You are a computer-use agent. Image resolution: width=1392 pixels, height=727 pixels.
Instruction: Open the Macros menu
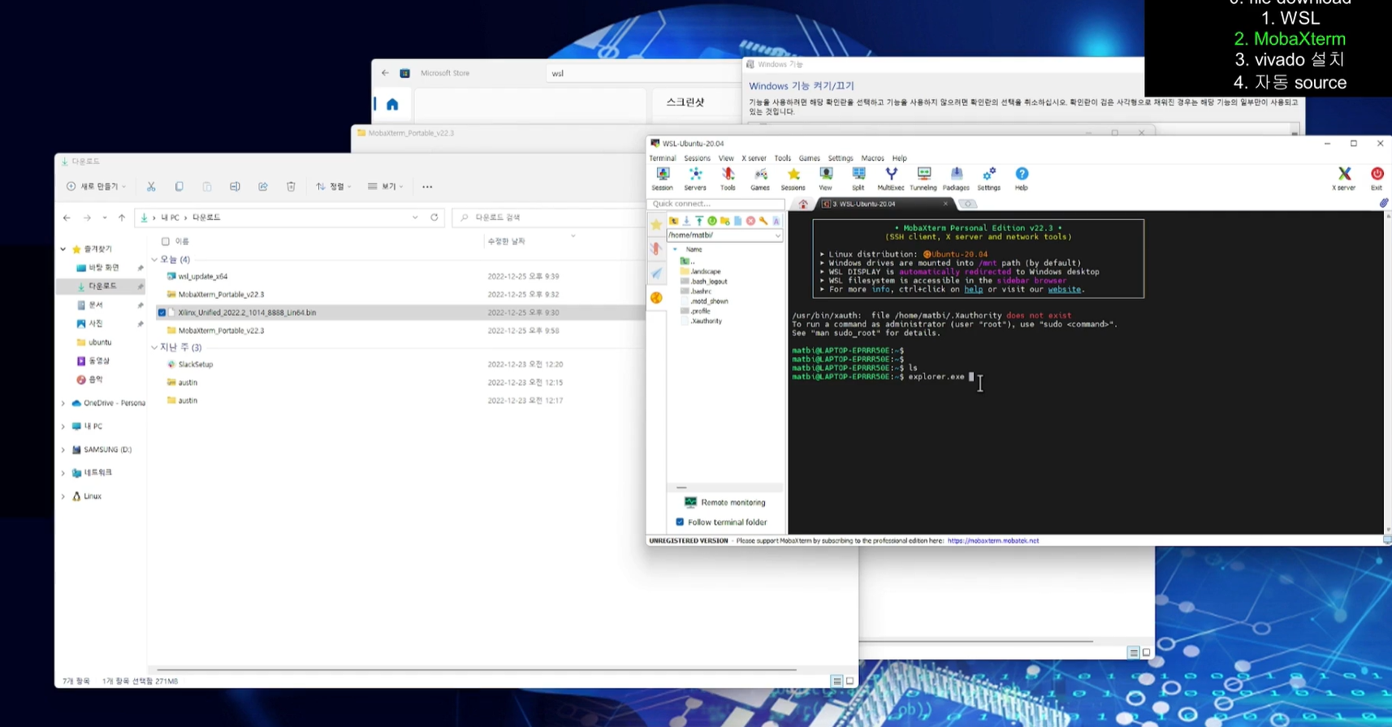[x=872, y=158]
